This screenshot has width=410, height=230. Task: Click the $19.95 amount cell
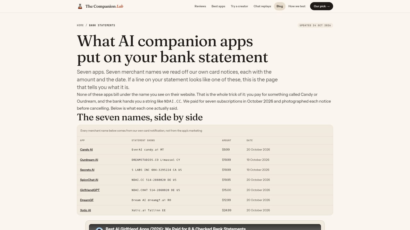click(226, 180)
